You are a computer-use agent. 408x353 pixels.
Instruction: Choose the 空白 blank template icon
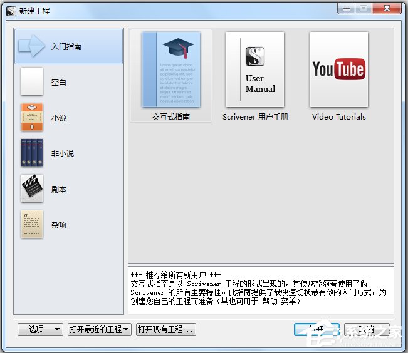click(32, 82)
